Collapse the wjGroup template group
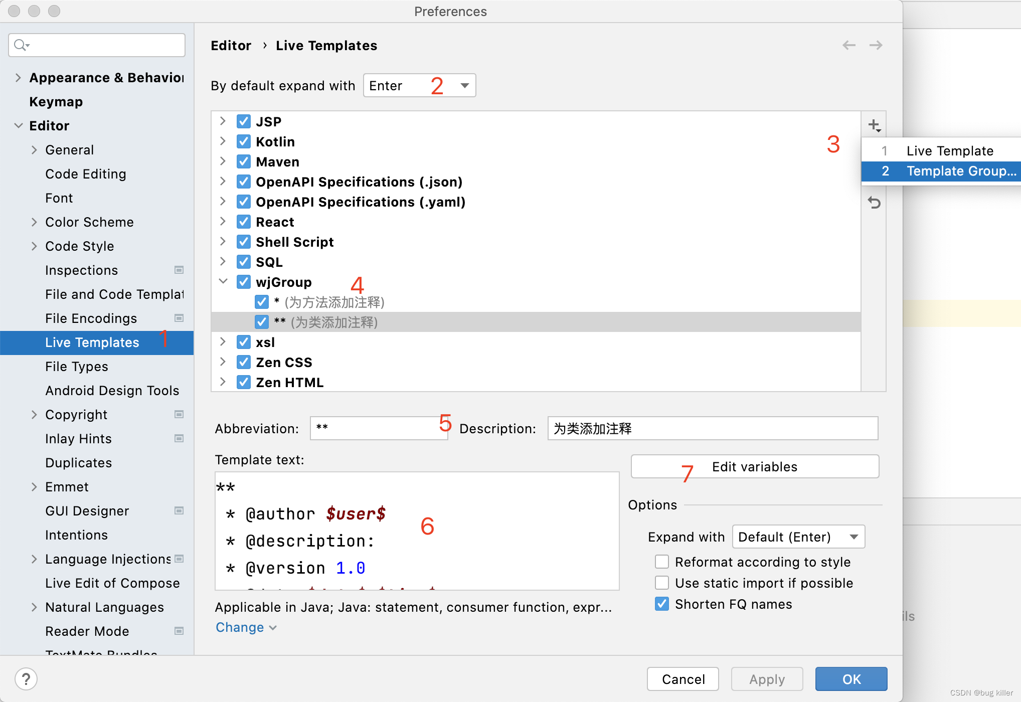This screenshot has height=702, width=1021. [x=223, y=281]
